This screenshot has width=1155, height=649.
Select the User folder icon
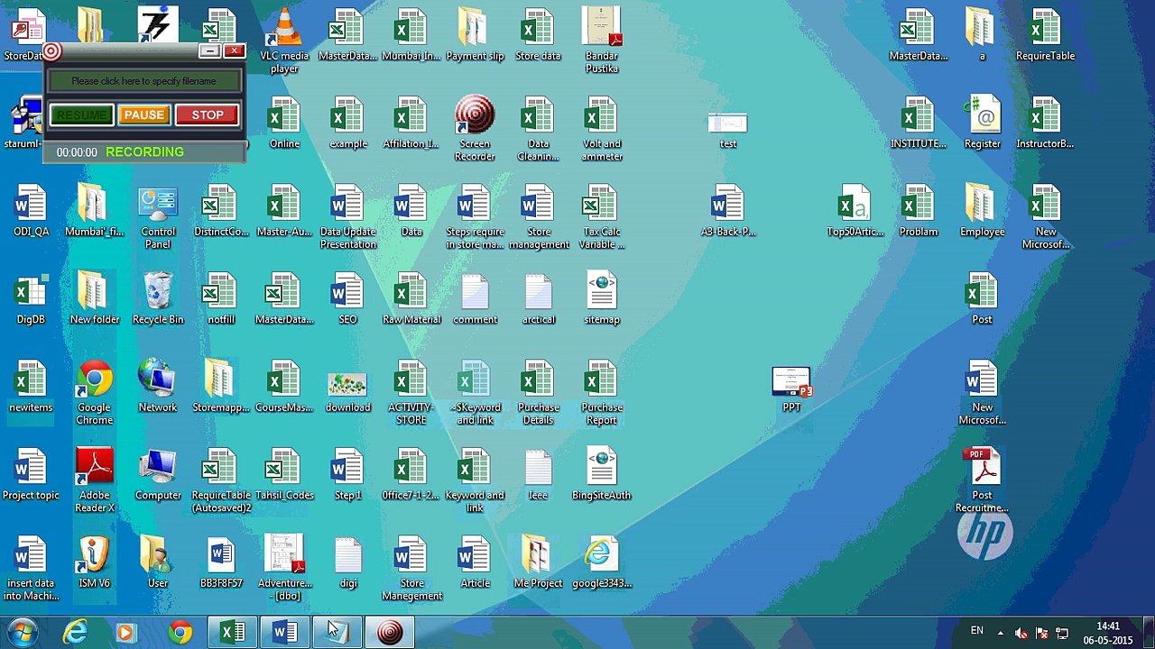coord(158,562)
